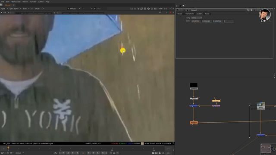Select the orange node in node graph
This screenshot has height=155, width=276.
(x=194, y=123)
